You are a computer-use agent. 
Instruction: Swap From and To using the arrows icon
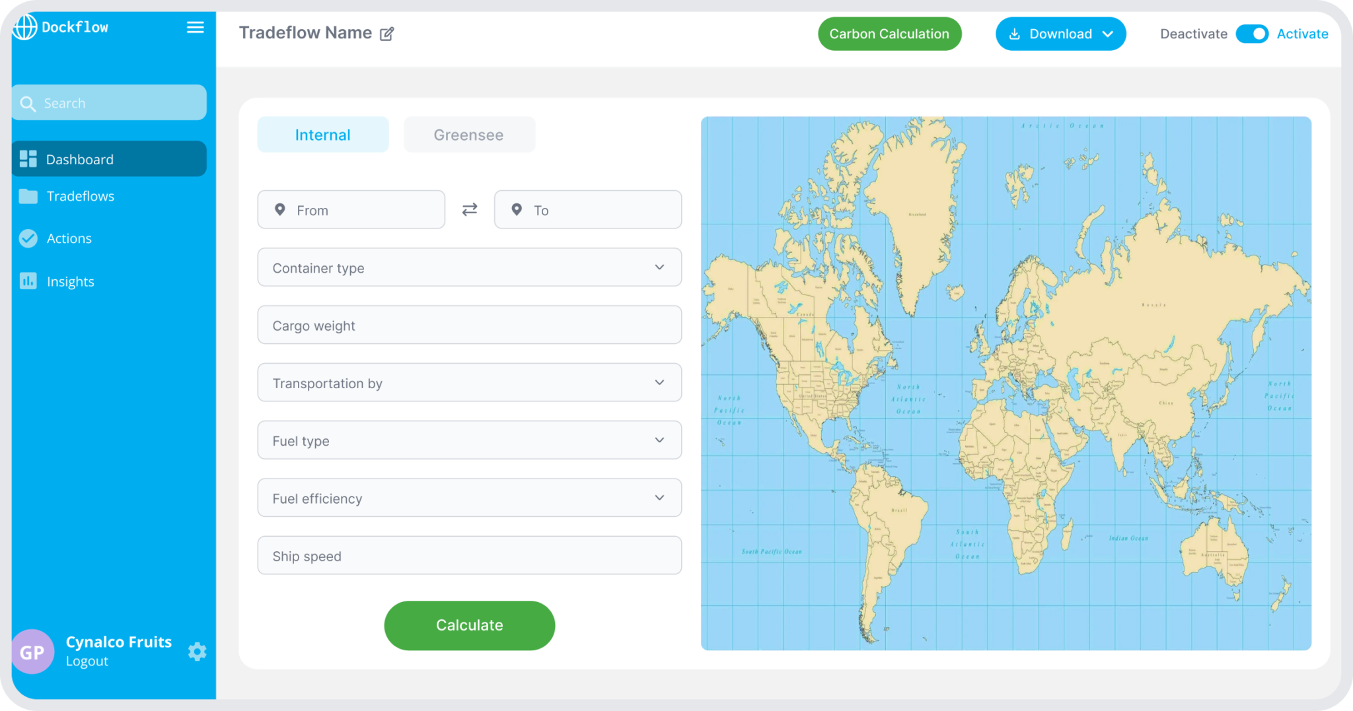tap(469, 209)
